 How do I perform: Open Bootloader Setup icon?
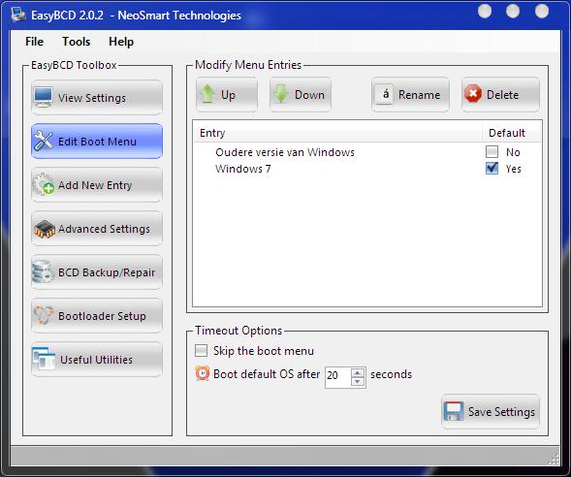point(44,315)
